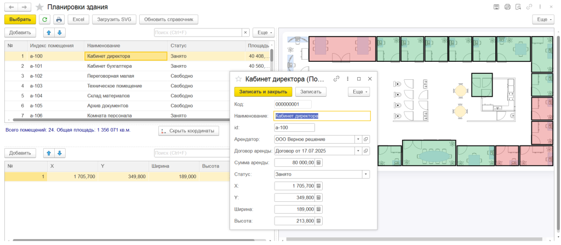Click the top Поиск (Ctrl+F) search field
The width and height of the screenshot is (561, 245).
click(200, 32)
